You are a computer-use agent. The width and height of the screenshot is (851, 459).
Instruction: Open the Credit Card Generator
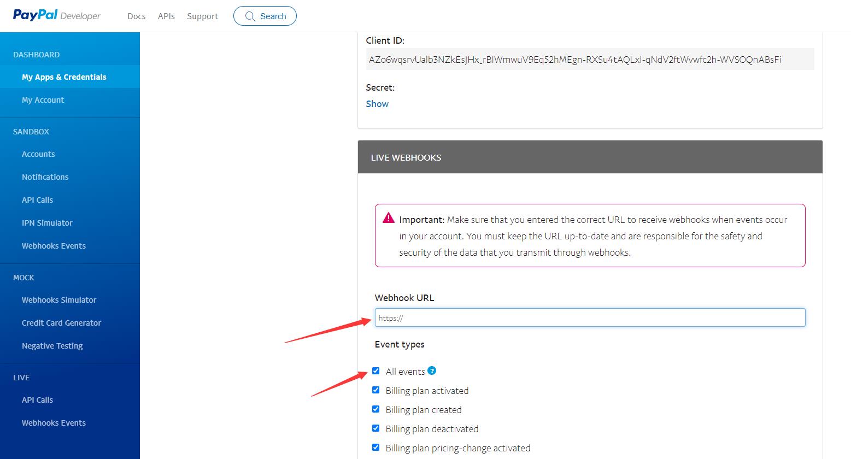(61, 323)
